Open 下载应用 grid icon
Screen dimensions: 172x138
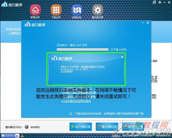coord(56,10)
